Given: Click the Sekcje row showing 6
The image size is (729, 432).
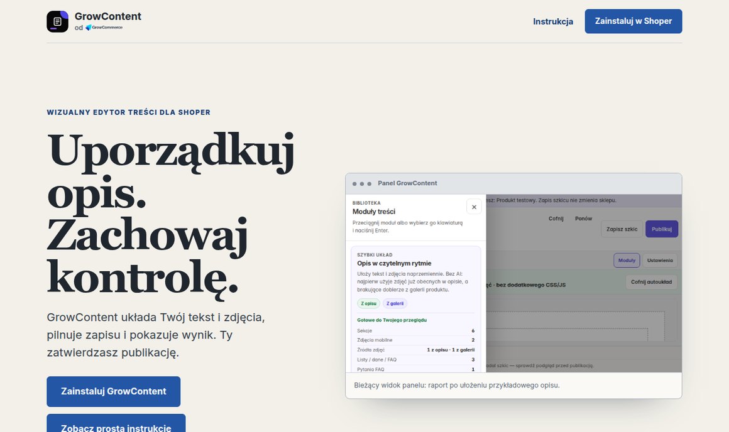Looking at the screenshot, I should (x=415, y=331).
